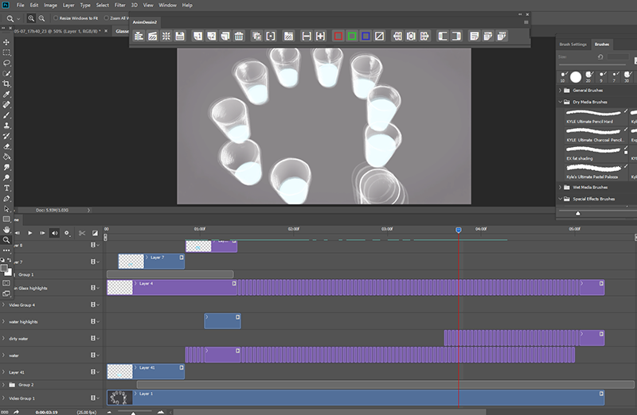Select the Paint Bucket tool

pyautogui.click(x=6, y=157)
